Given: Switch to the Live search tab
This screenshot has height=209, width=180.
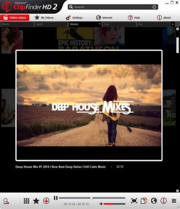Looking at the screenshot, I should (x=119, y=24).
